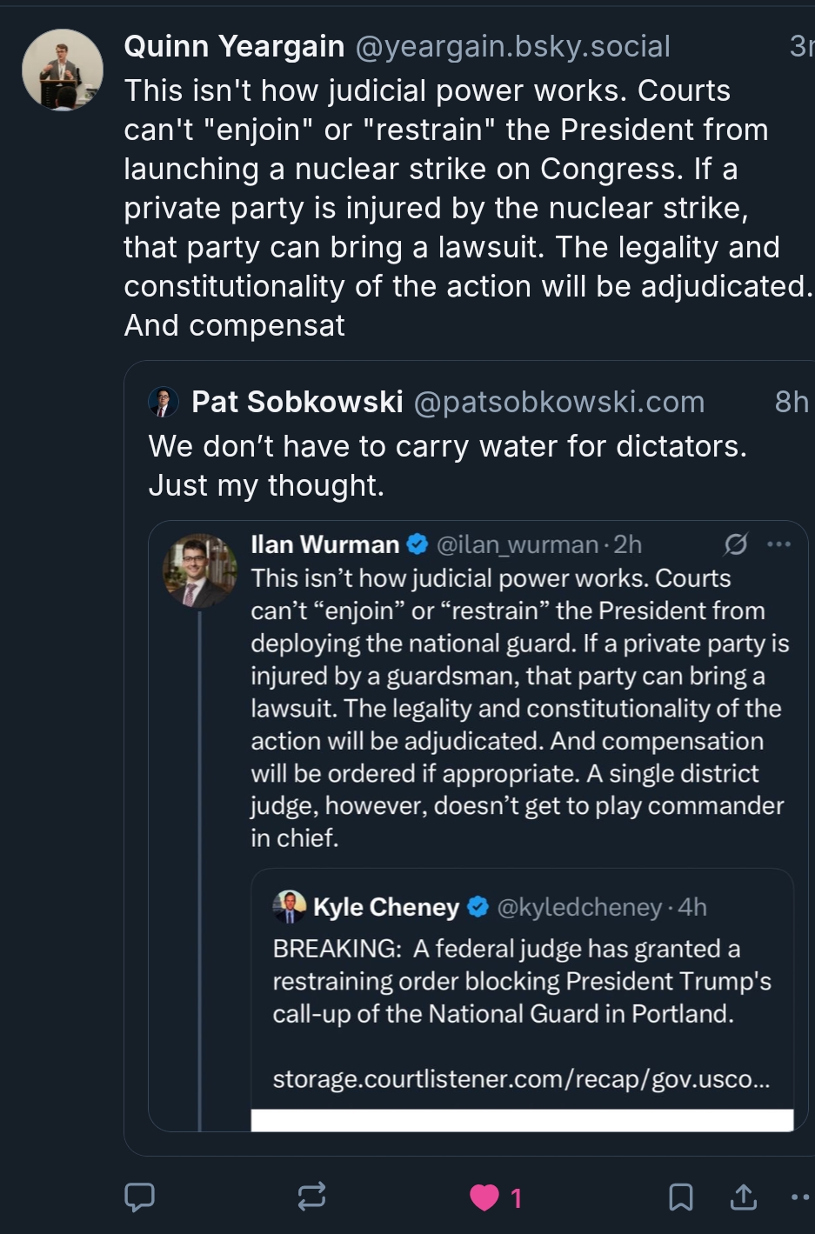The height and width of the screenshot is (1234, 815).
Task: Bookmark Quinn Yeargain's post
Action: (x=680, y=1197)
